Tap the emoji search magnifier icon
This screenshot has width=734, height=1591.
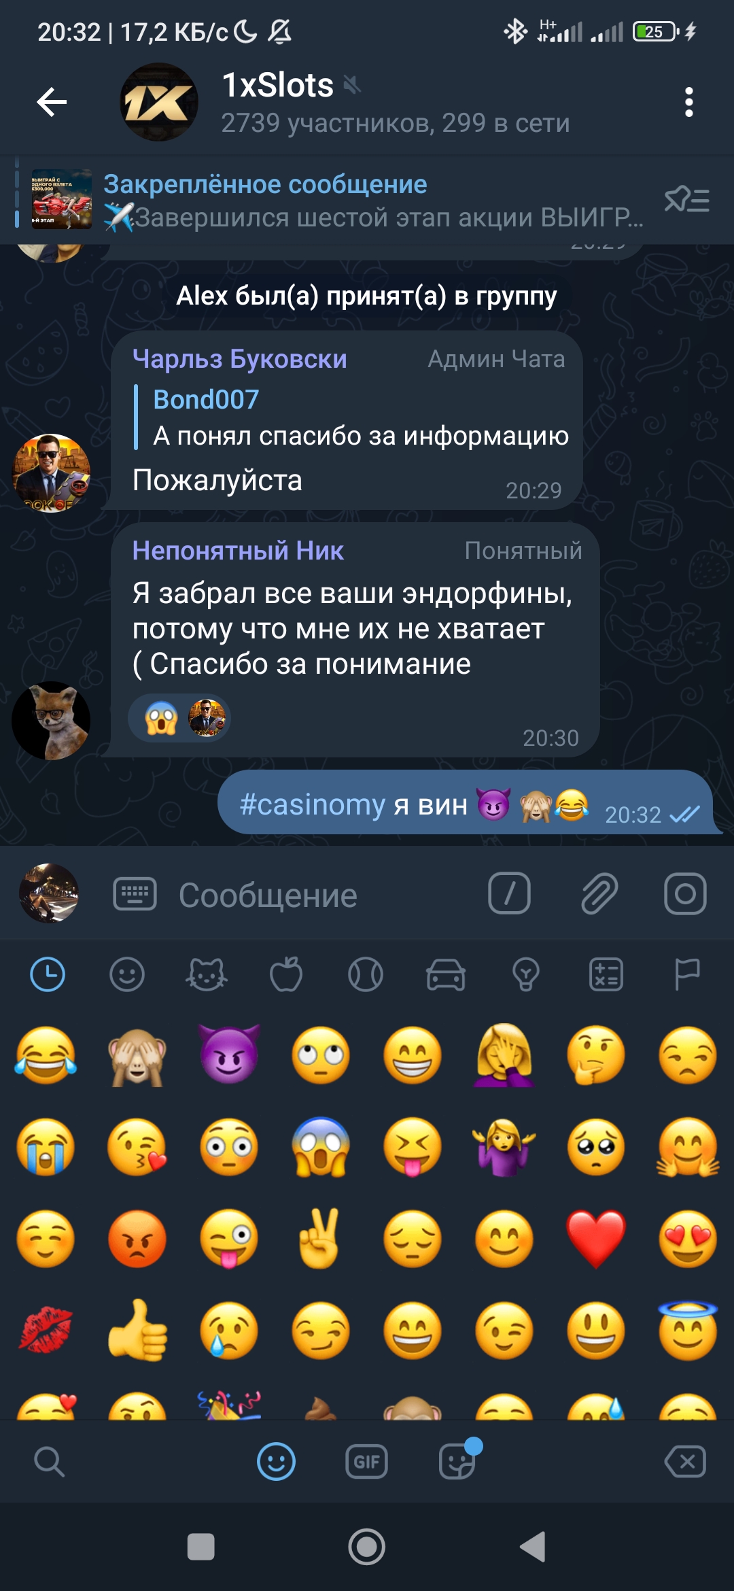(x=49, y=1461)
